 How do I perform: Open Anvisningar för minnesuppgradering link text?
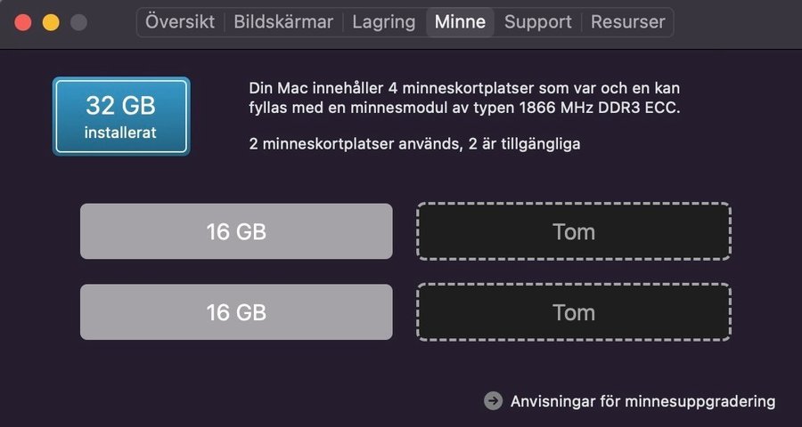(642, 401)
